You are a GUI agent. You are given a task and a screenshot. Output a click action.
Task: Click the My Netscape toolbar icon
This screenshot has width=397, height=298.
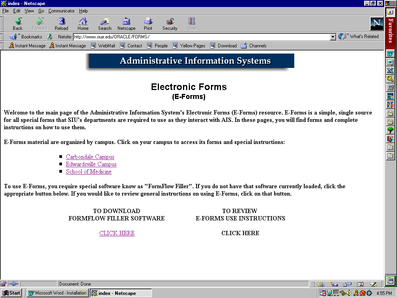coord(126,24)
